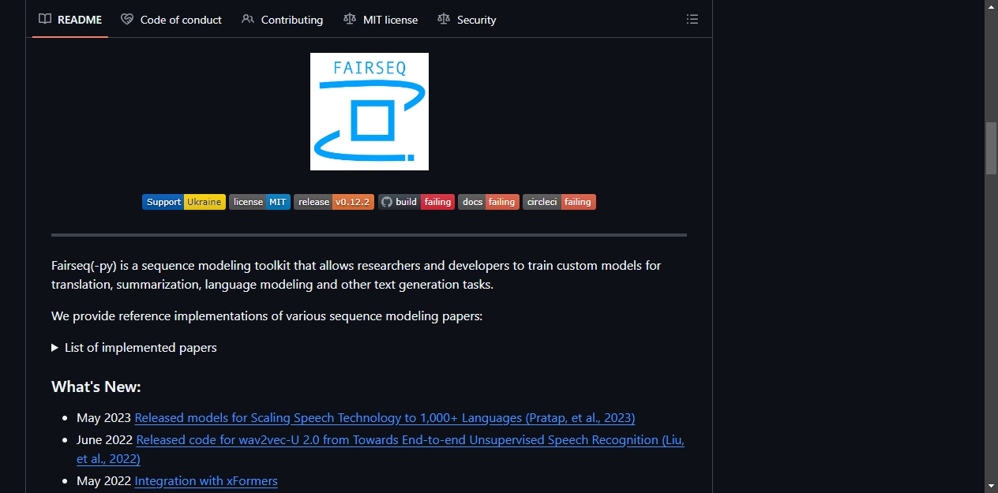Click the browser scrollbar up arrow
Screen dimensions: 998x493
coord(991,6)
